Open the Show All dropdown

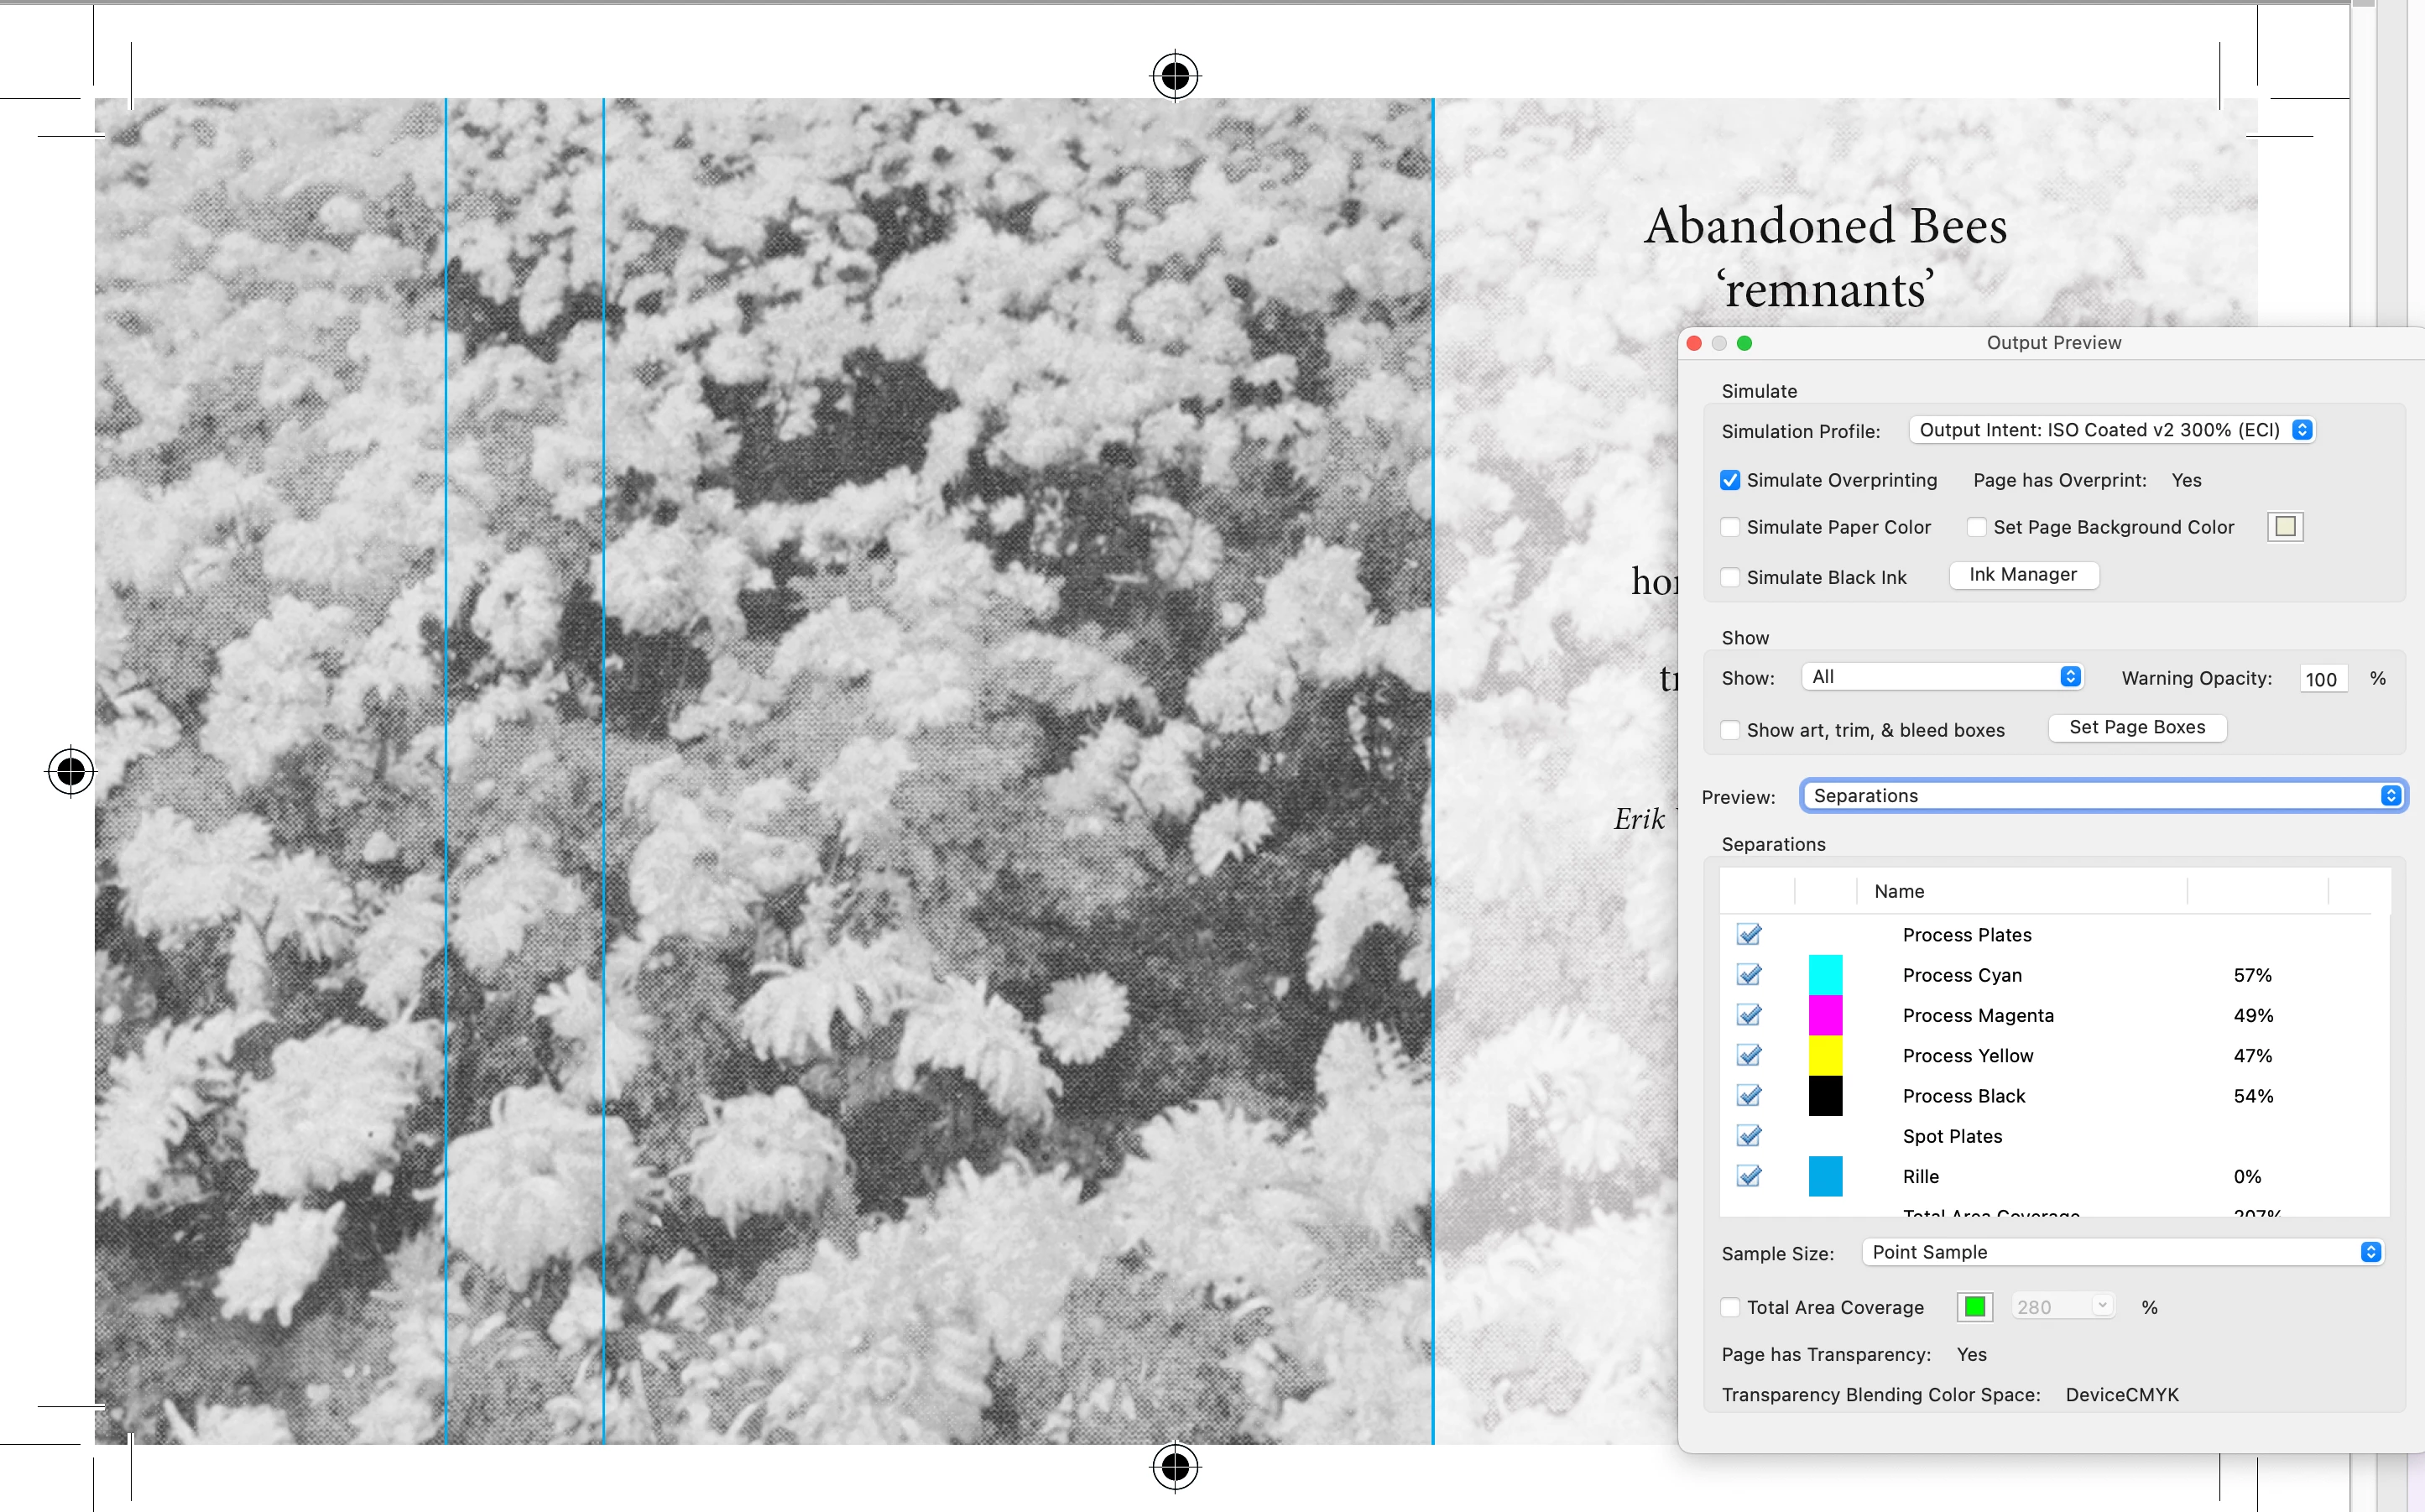[x=1942, y=677]
